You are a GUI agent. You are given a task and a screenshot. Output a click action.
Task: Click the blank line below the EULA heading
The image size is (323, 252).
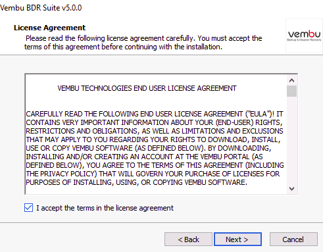(x=156, y=101)
